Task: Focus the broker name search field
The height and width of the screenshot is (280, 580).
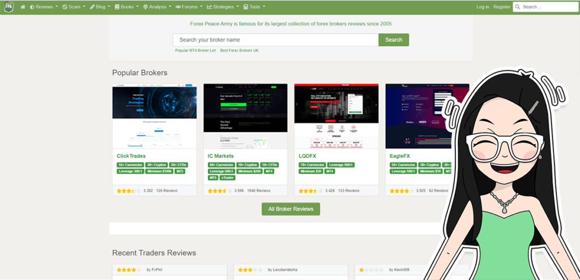Action: coord(276,40)
